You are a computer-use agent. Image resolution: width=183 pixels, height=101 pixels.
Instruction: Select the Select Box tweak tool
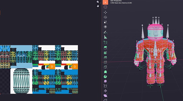pyautogui.click(x=105, y=2)
